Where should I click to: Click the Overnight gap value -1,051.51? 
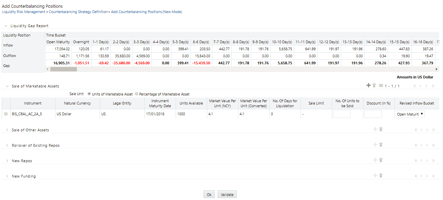pyautogui.click(x=82, y=63)
